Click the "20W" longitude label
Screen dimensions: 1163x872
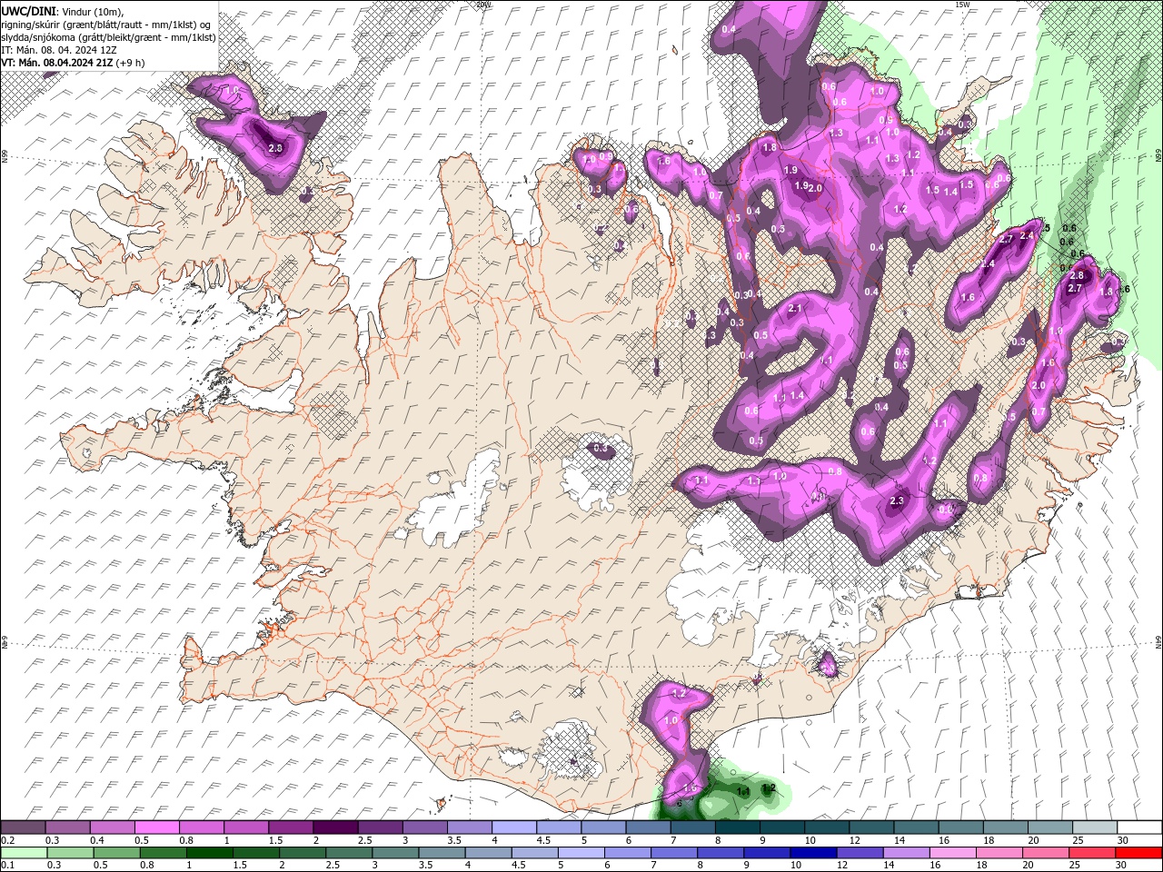click(x=482, y=4)
